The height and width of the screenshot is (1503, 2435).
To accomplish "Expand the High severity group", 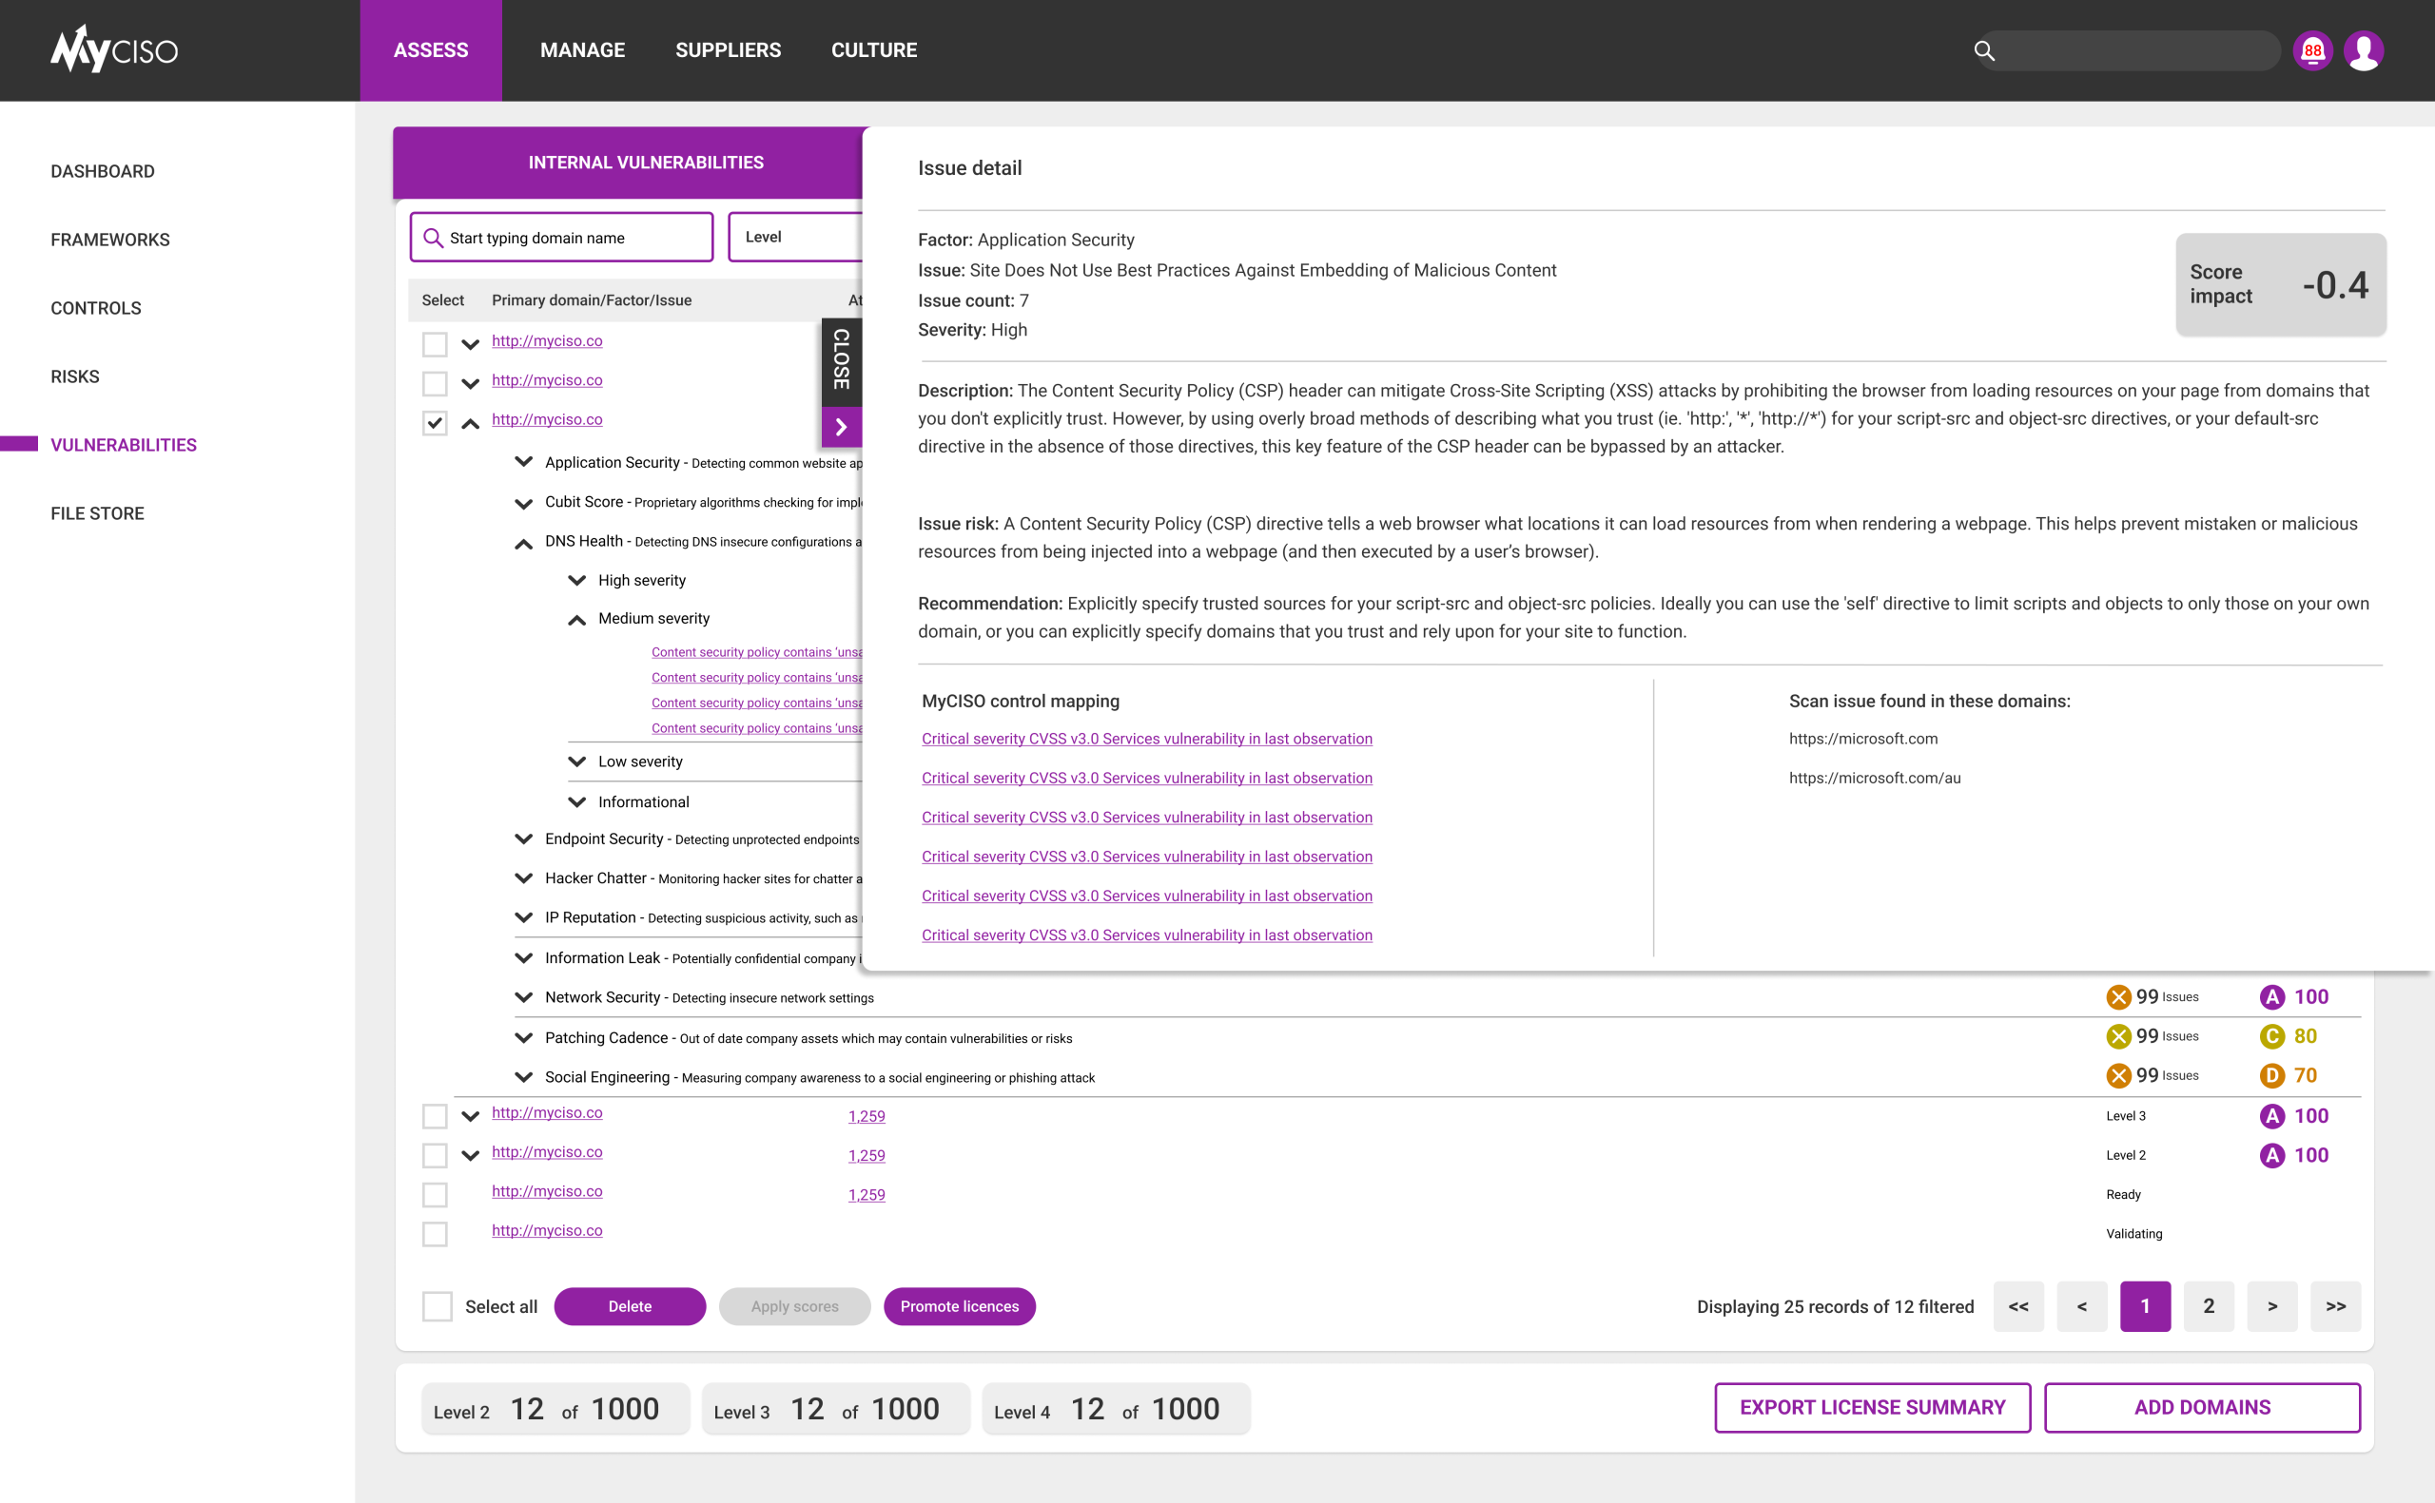I will point(576,581).
